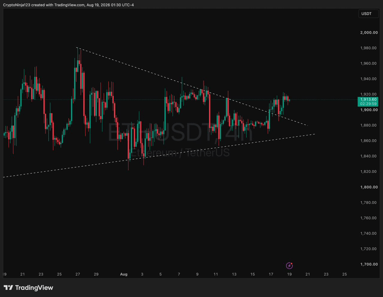Click date 19 below the lightning icon
Image resolution: width=383 pixels, height=297 pixels.
pyautogui.click(x=289, y=274)
